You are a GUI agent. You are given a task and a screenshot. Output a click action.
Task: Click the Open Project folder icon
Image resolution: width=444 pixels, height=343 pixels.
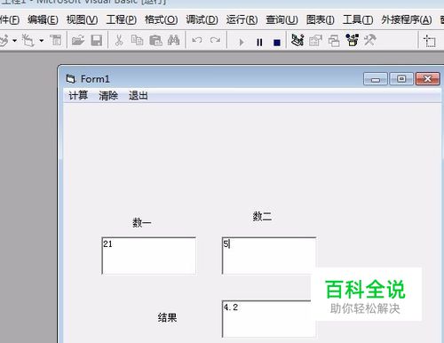click(x=78, y=40)
